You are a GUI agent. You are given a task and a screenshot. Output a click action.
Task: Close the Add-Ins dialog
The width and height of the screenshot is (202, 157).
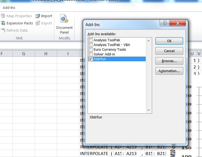coord(178,23)
